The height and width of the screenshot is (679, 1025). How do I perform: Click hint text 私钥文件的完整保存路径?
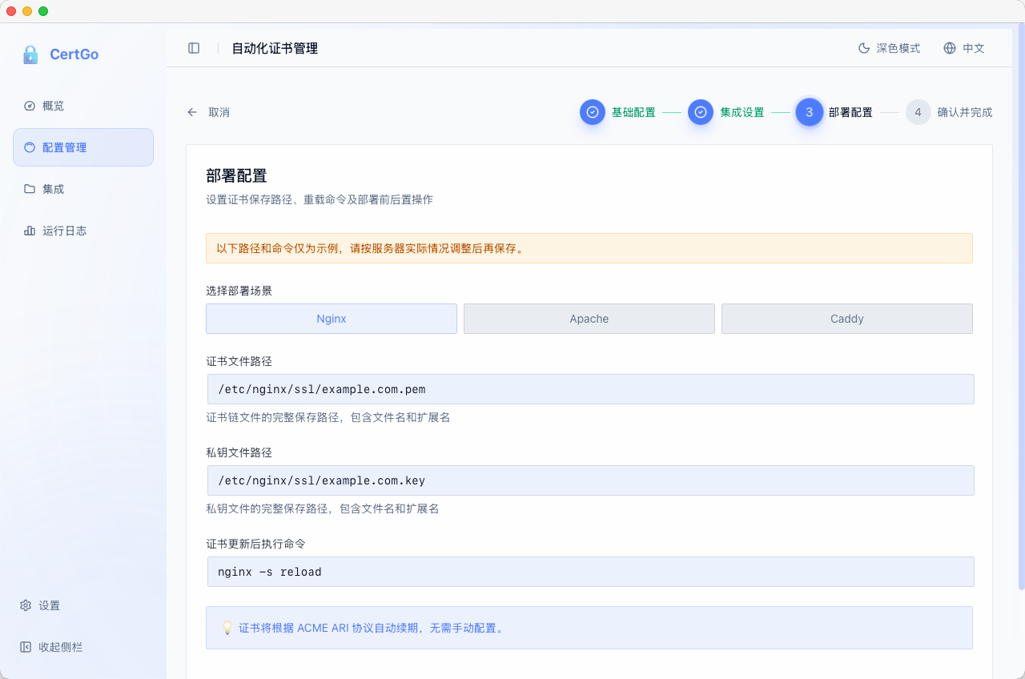tap(322, 508)
